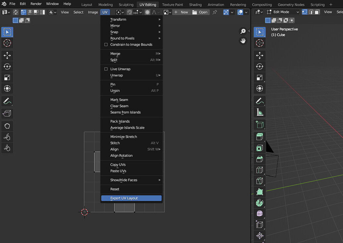
Task: Select the Poly Build tool
Action: [x=260, y=192]
